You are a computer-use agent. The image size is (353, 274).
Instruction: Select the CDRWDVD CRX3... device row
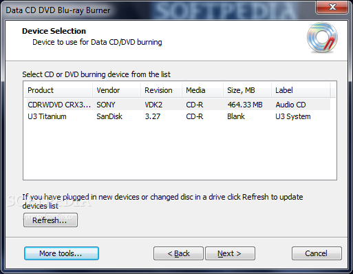pos(178,105)
